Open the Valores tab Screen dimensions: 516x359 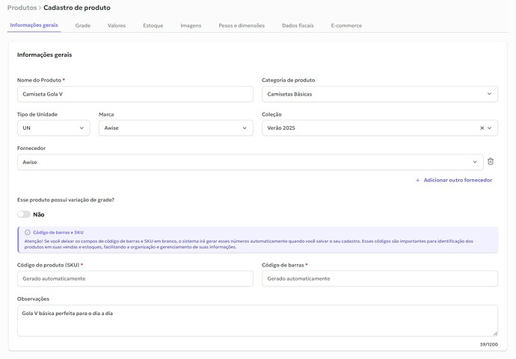coord(117,25)
